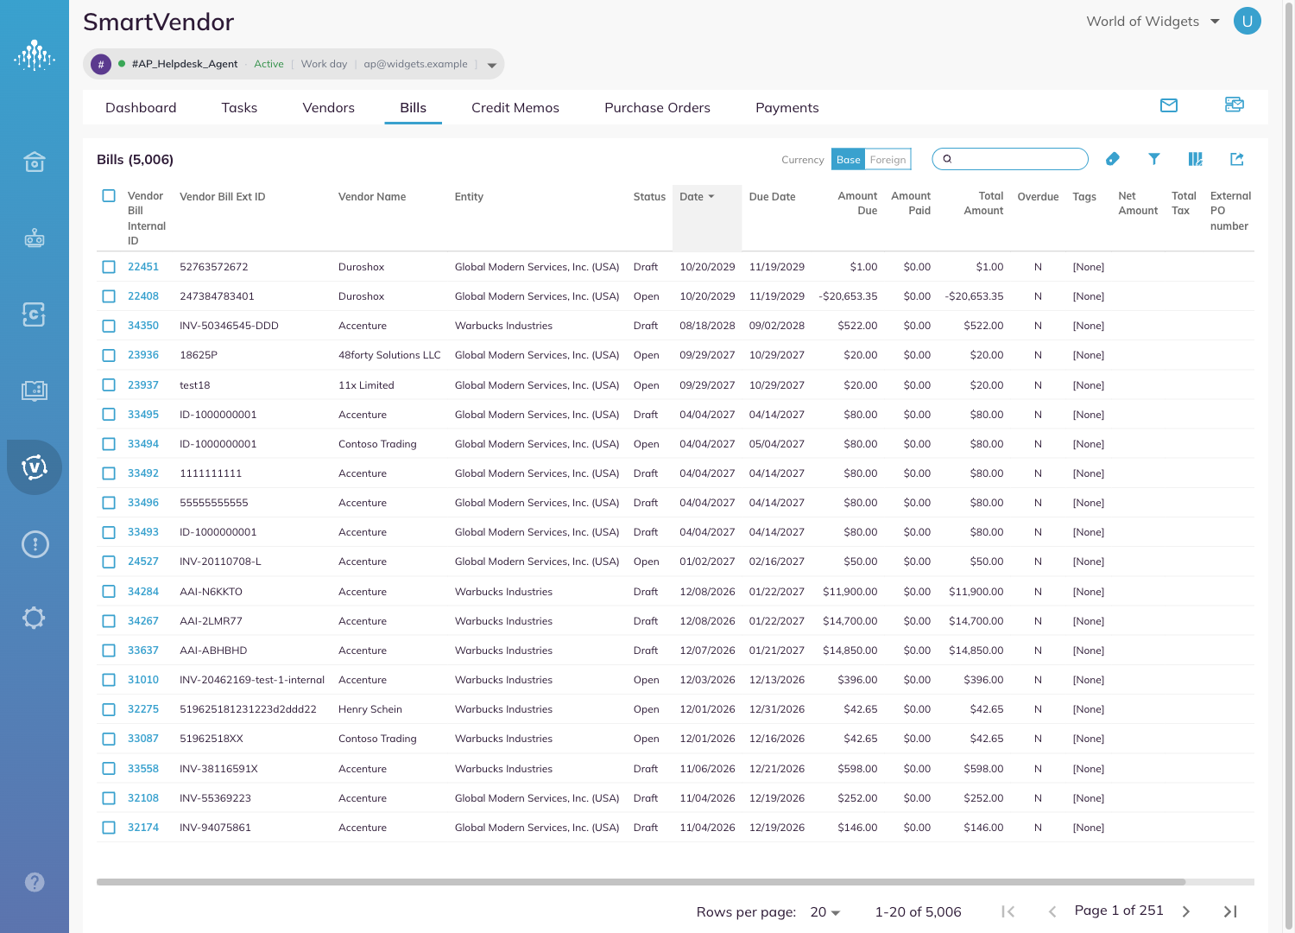Check the box for bill 22451
Viewport: 1295px width, 933px height.
(109, 267)
